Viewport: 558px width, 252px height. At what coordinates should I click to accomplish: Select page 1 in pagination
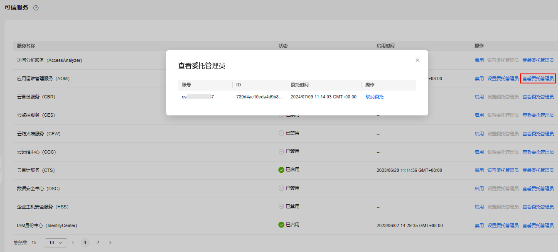pos(85,242)
